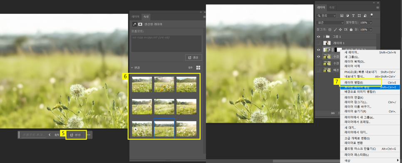Click 생성 button in Properties panel
The width and height of the screenshot is (402, 163).
(194, 57)
